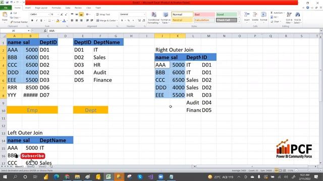Image resolution: width=323 pixels, height=181 pixels.
Task: Open the Name Box dropdown arrow
Action: coord(29,31)
